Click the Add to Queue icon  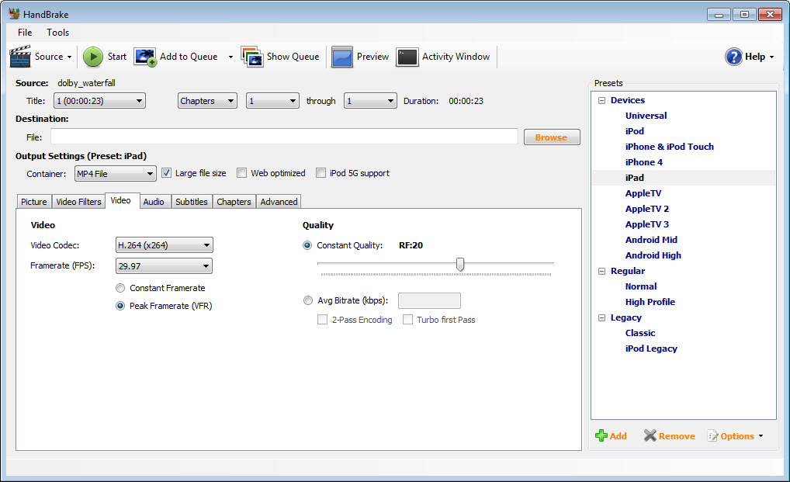145,57
